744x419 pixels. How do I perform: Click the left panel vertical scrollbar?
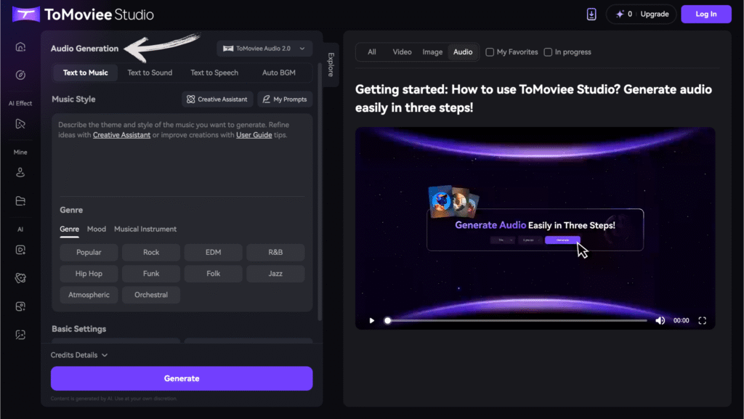coord(320,192)
